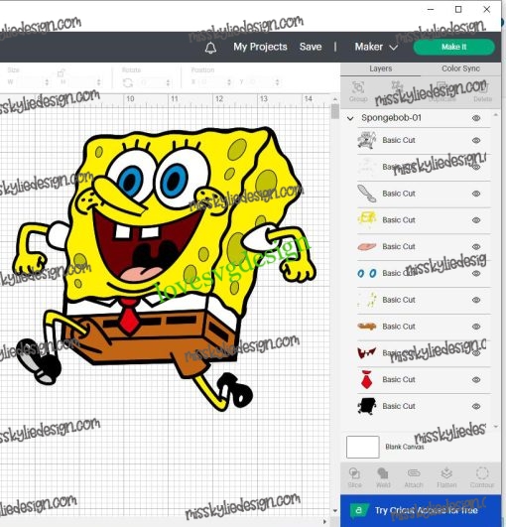Hide the entire Spongebob-01 group
The height and width of the screenshot is (527, 506).
pos(476,118)
